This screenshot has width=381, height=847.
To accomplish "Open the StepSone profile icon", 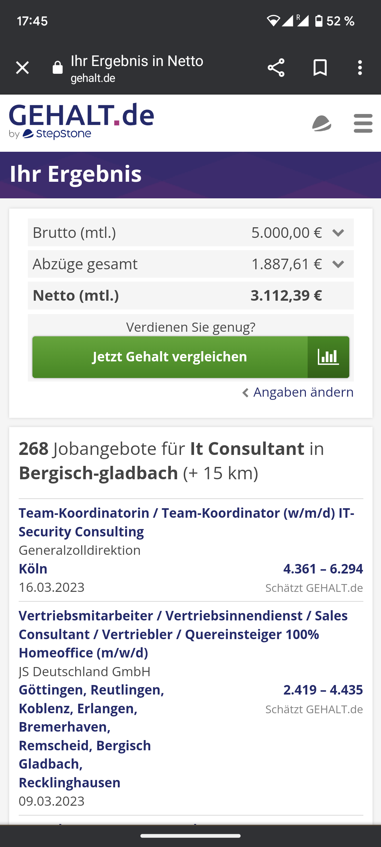I will pyautogui.click(x=322, y=123).
